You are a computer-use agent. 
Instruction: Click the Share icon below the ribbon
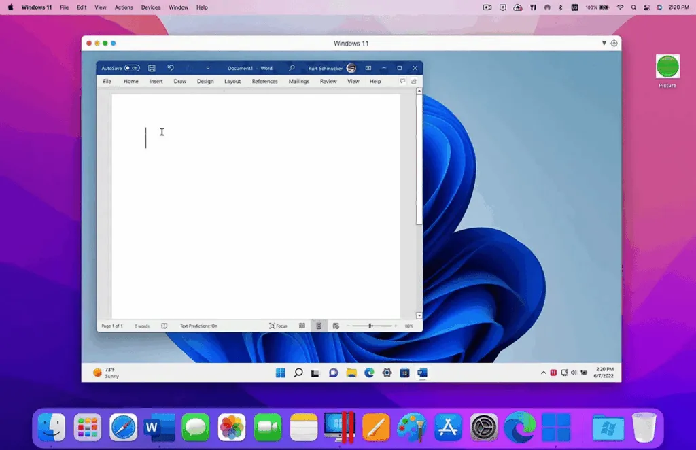point(413,80)
